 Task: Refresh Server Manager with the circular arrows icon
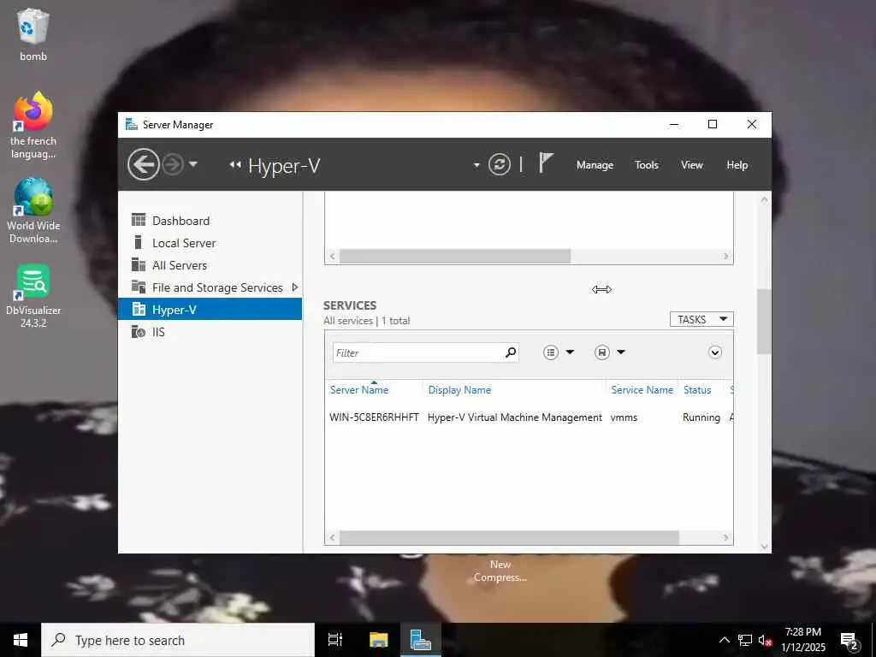tap(500, 165)
